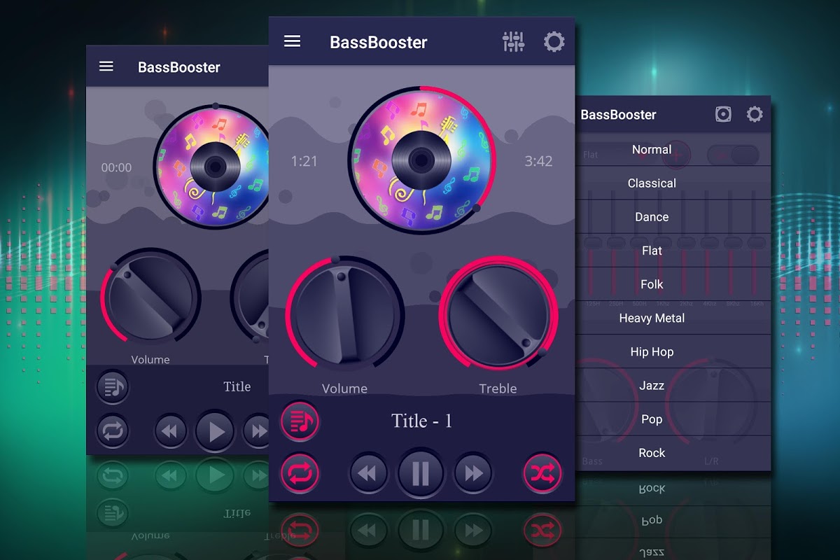Open hamburger menu in left BassBooster screen

(106, 66)
